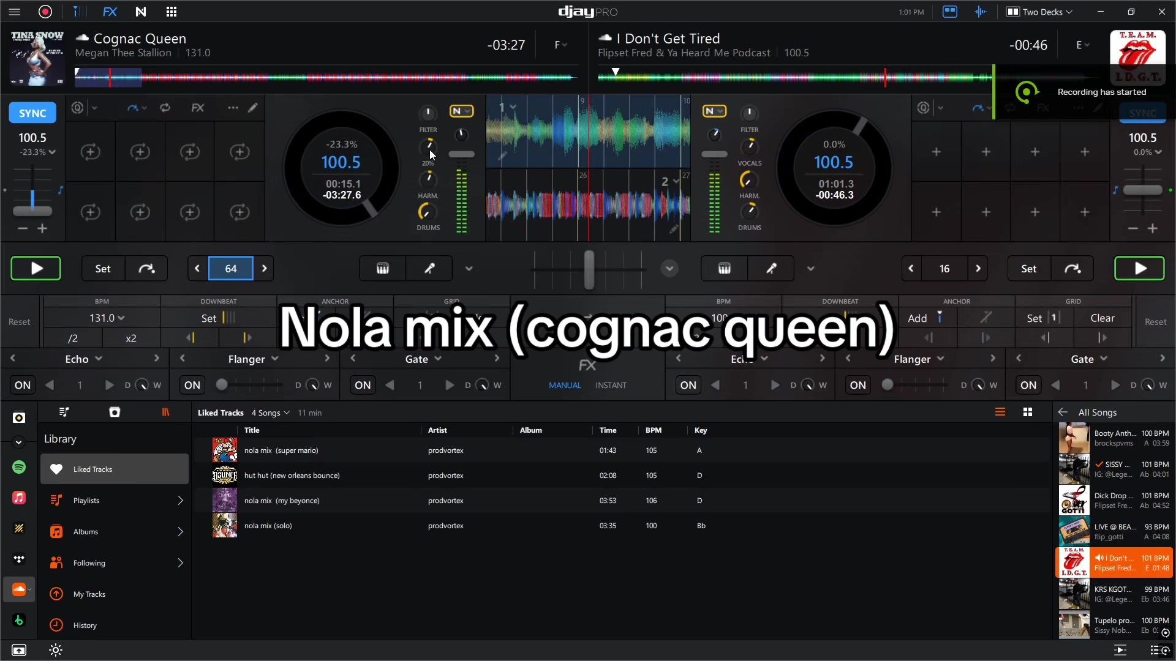Halve deck 1 BPM with /2

[x=72, y=338]
